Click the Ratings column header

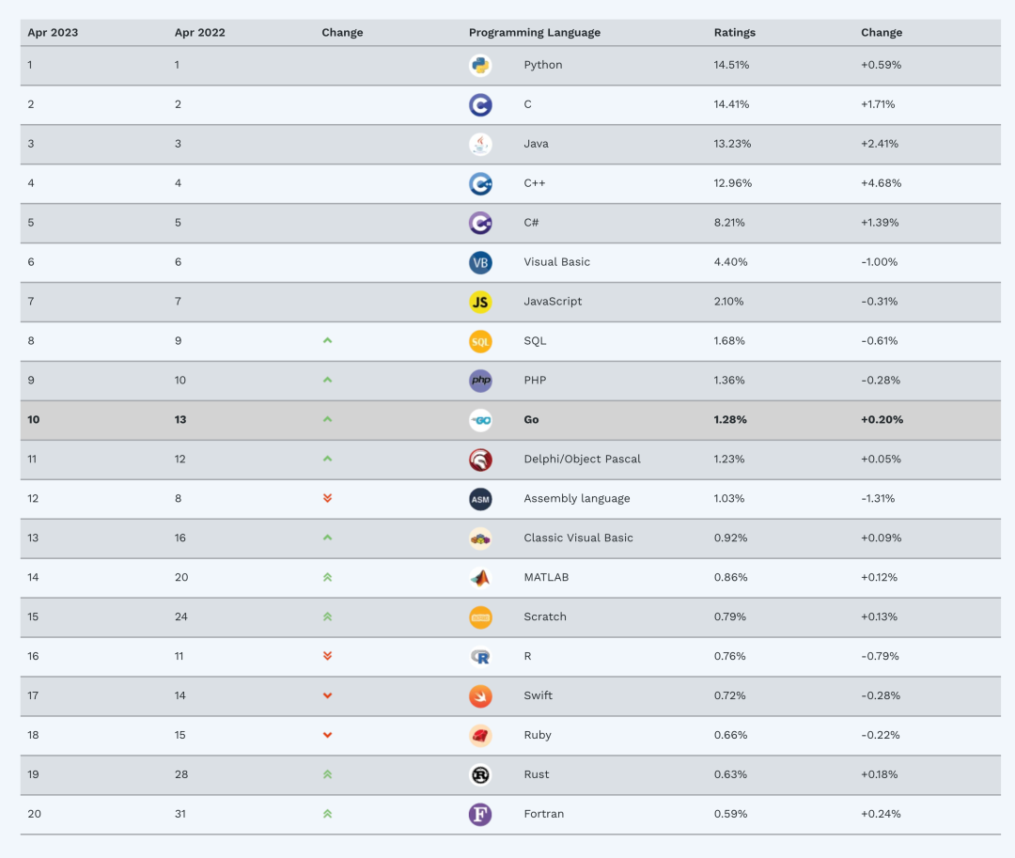click(x=734, y=33)
